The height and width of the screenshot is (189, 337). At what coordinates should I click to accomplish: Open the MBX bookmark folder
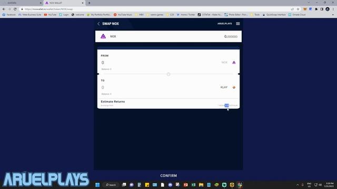tap(139, 15)
